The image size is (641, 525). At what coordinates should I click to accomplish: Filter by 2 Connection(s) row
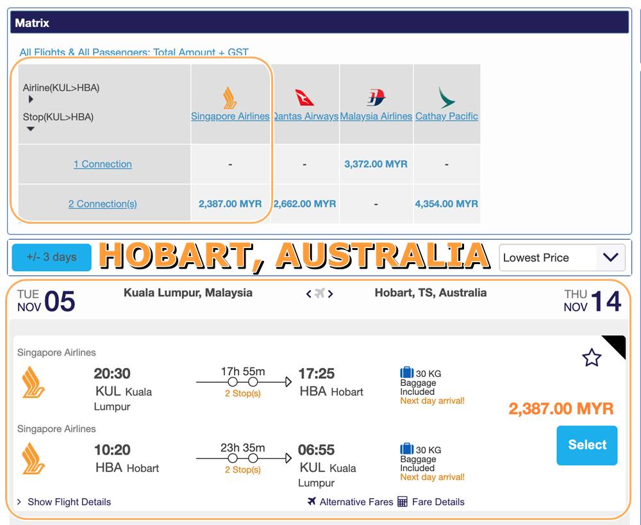[x=103, y=204]
